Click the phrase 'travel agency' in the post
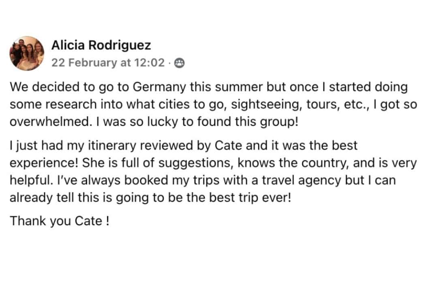 point(301,181)
